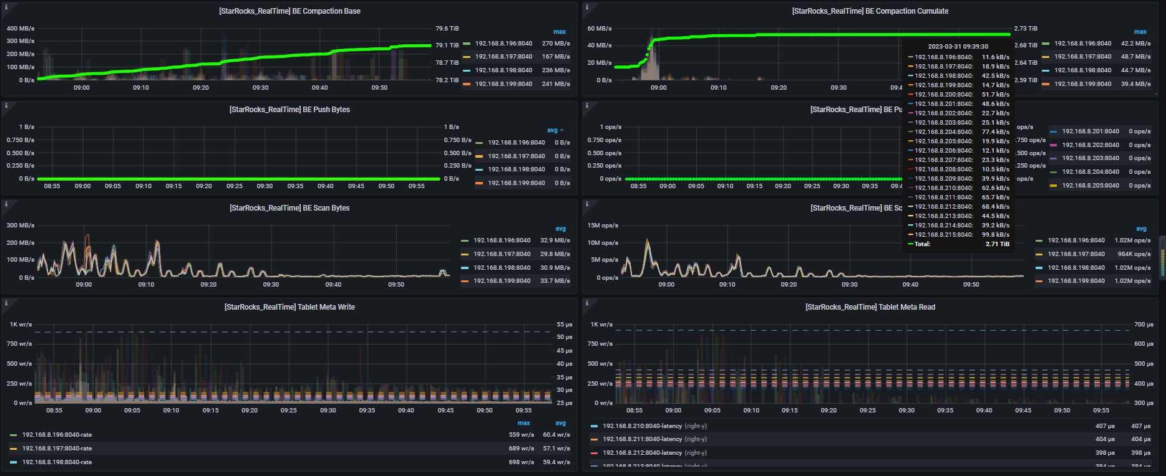Toggle 192.168.8.197:8040 series in BE Push Bytes legend
1166x476 pixels.
517,156
